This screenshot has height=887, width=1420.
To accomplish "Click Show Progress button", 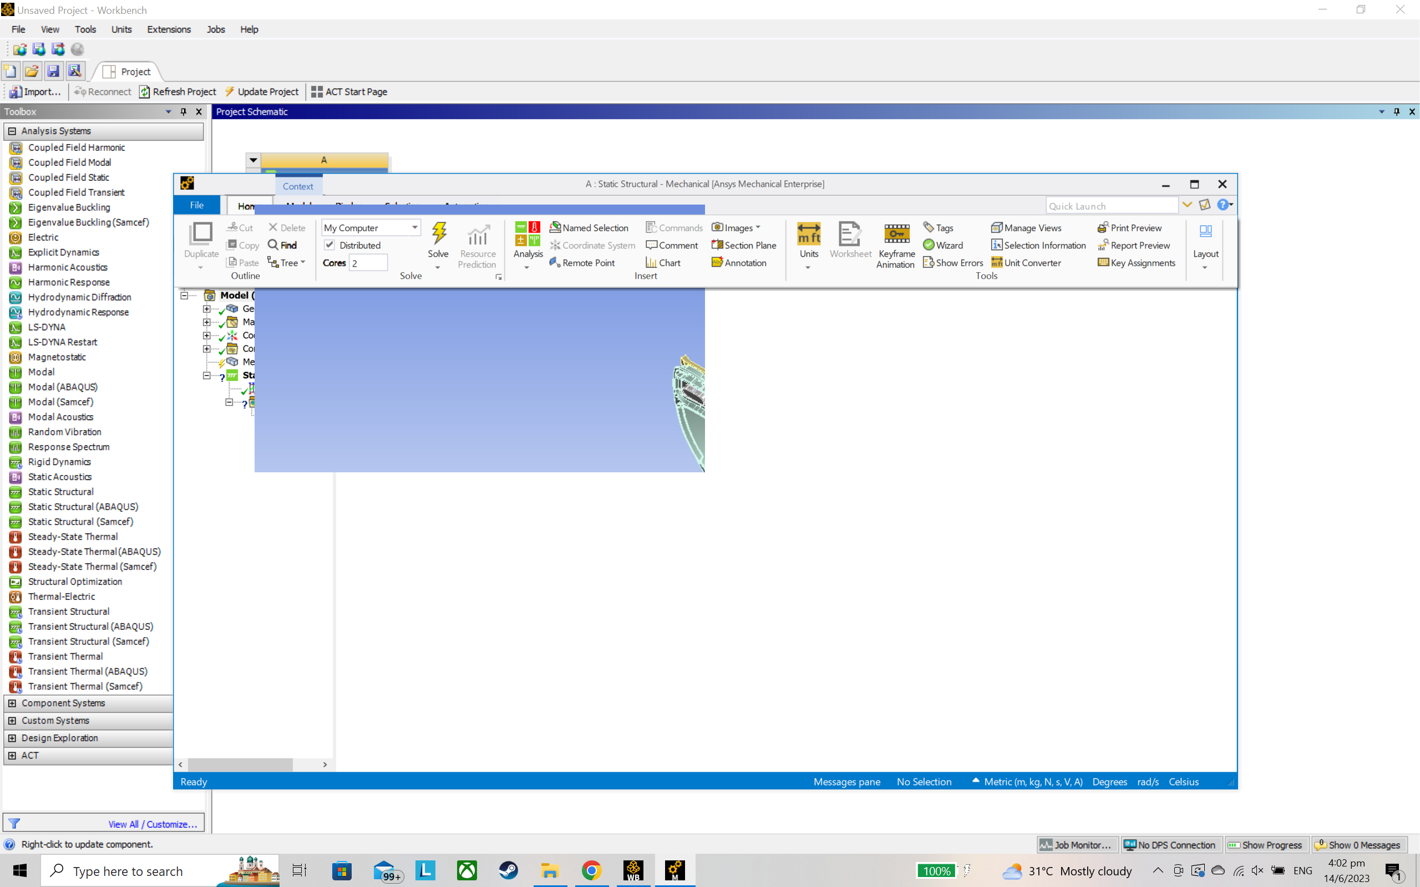I will coord(1265,845).
